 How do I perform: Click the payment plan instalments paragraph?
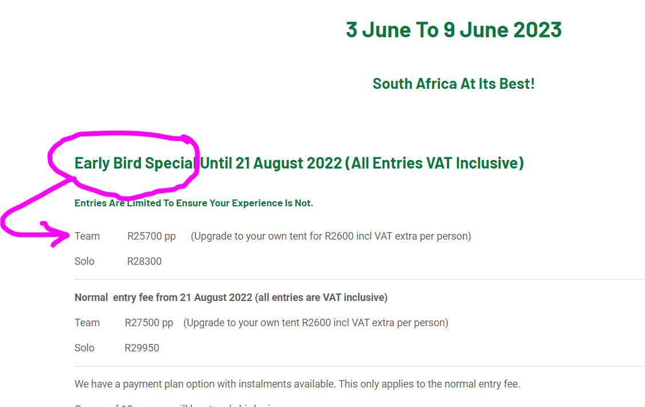297,384
